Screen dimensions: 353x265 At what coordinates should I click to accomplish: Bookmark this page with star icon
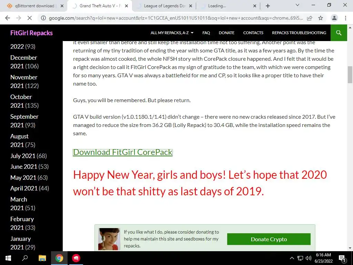[x=321, y=18]
